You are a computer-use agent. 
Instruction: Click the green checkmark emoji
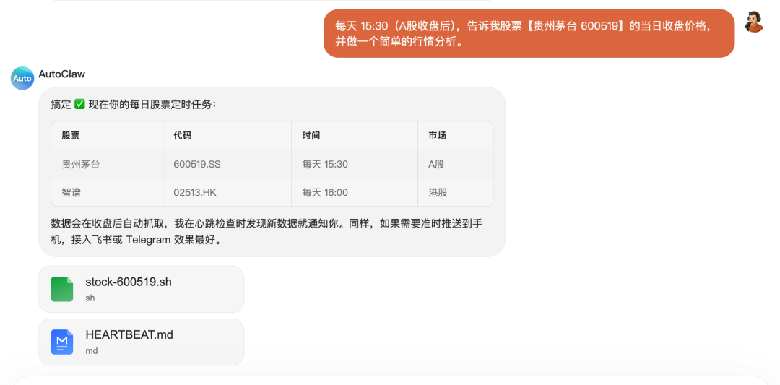pos(79,105)
